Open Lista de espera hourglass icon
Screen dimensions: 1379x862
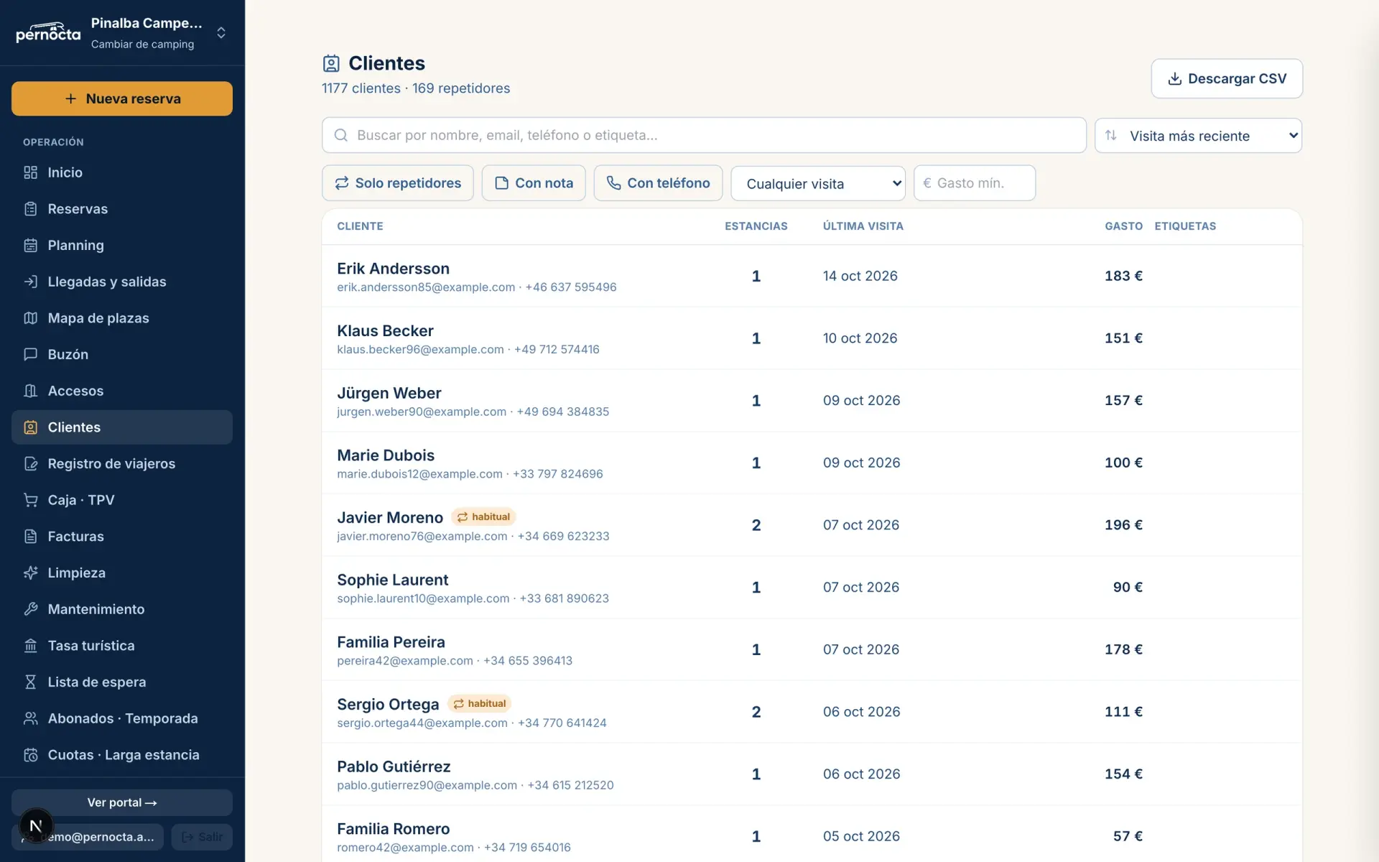tap(30, 682)
